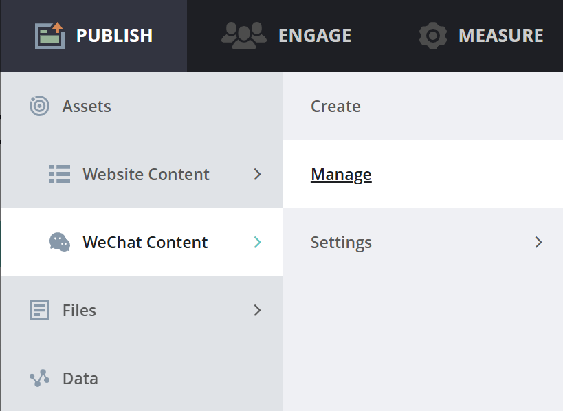The image size is (563, 411).
Task: Click the WeChat chat bubble icon
Action: (60, 242)
